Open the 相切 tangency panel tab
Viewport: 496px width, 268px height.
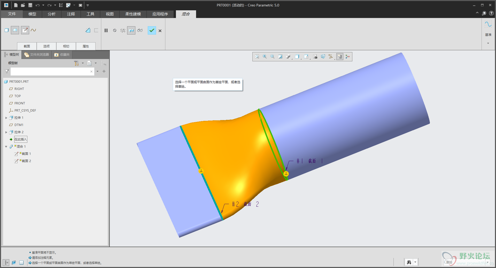[66, 46]
